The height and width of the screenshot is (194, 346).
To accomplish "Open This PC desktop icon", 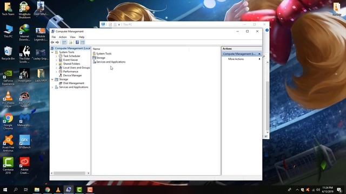I will point(8,31).
